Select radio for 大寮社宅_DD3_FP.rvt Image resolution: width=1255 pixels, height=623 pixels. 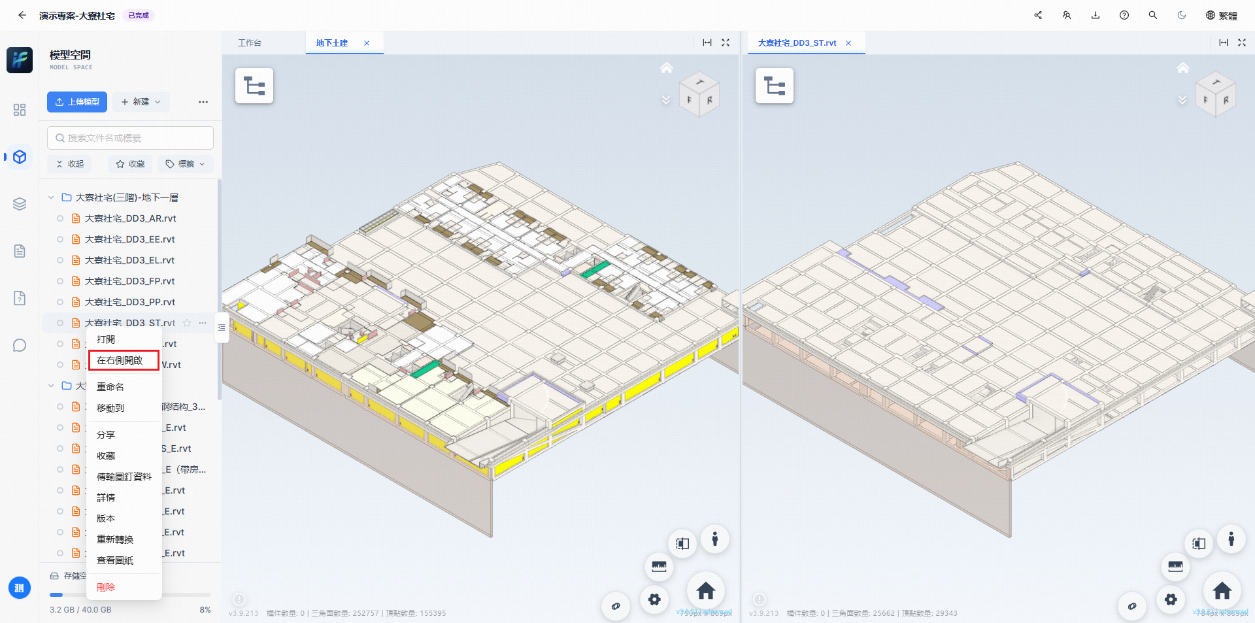point(60,281)
